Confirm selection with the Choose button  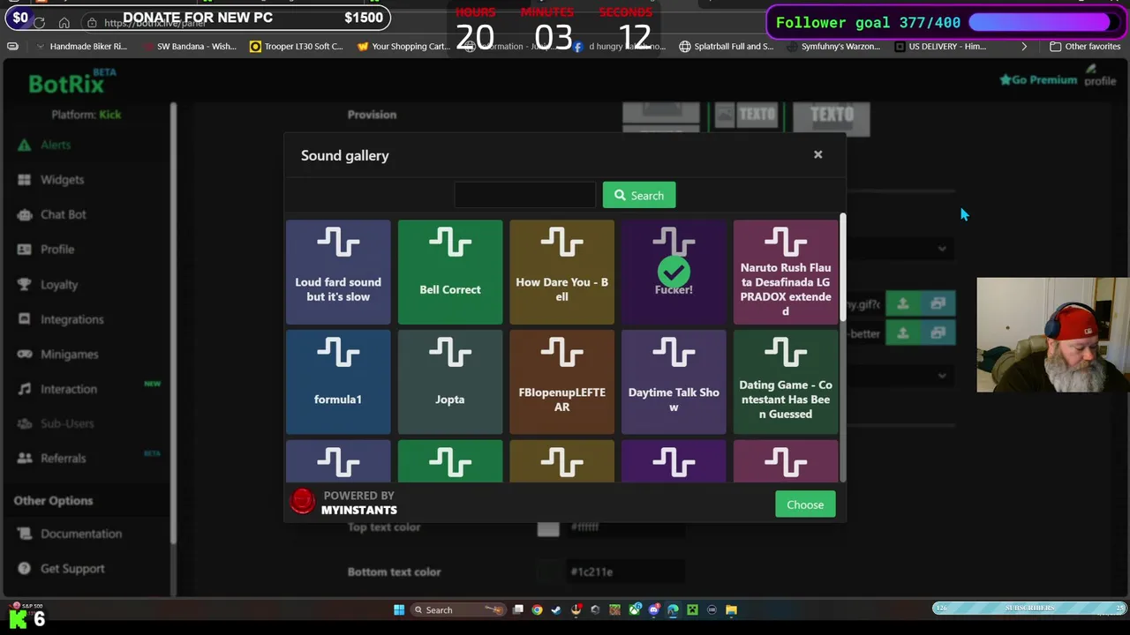pyautogui.click(x=805, y=504)
